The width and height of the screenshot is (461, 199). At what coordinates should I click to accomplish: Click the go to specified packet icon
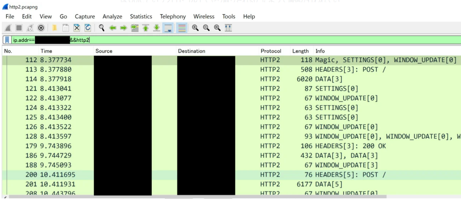[x=134, y=28]
